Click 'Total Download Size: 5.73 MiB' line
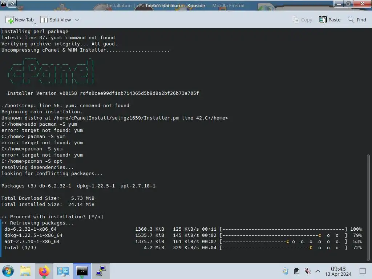The width and height of the screenshot is (372, 279). pyautogui.click(x=48, y=198)
